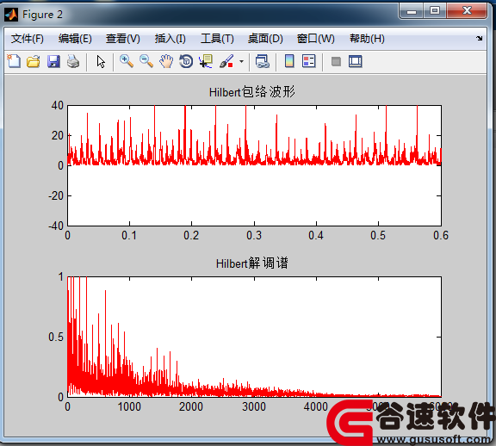Click the dock figure arrow in menu bar
The height and width of the screenshot is (446, 496).
coord(480,38)
